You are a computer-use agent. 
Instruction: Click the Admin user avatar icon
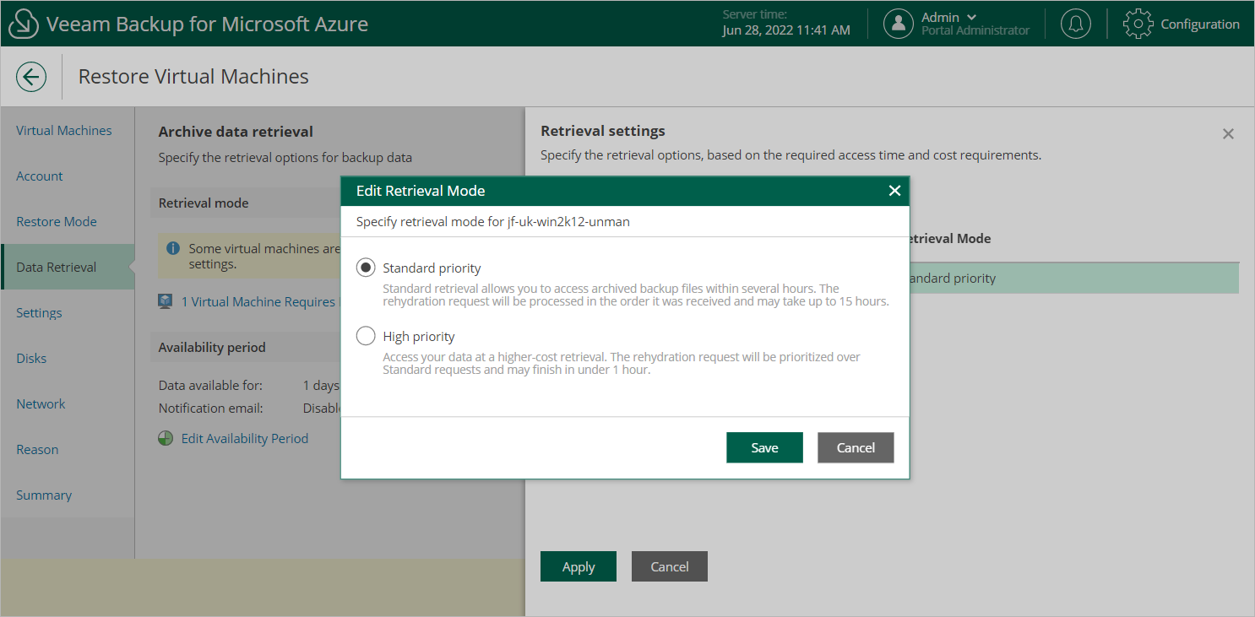pos(899,24)
